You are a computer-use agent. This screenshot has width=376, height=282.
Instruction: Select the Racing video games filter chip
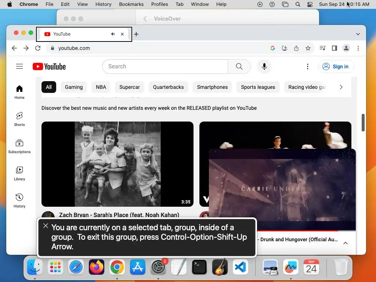pyautogui.click(x=307, y=87)
